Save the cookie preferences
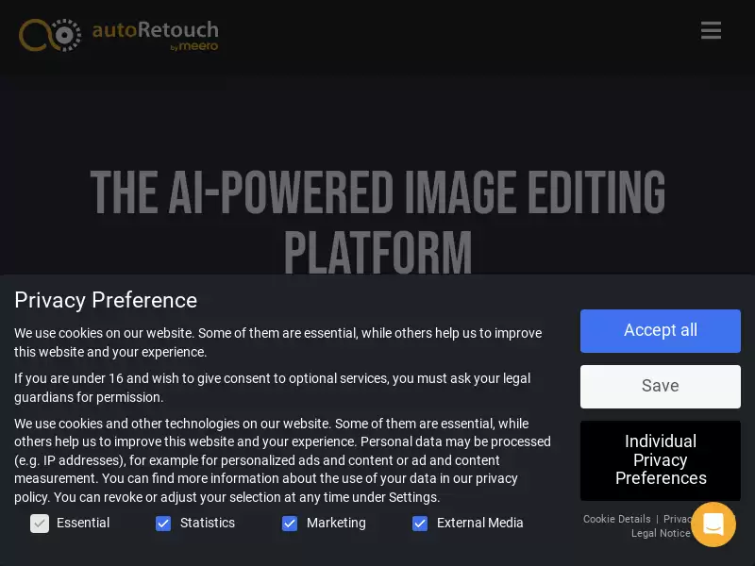Screen dimensions: 755x566 pos(660,387)
